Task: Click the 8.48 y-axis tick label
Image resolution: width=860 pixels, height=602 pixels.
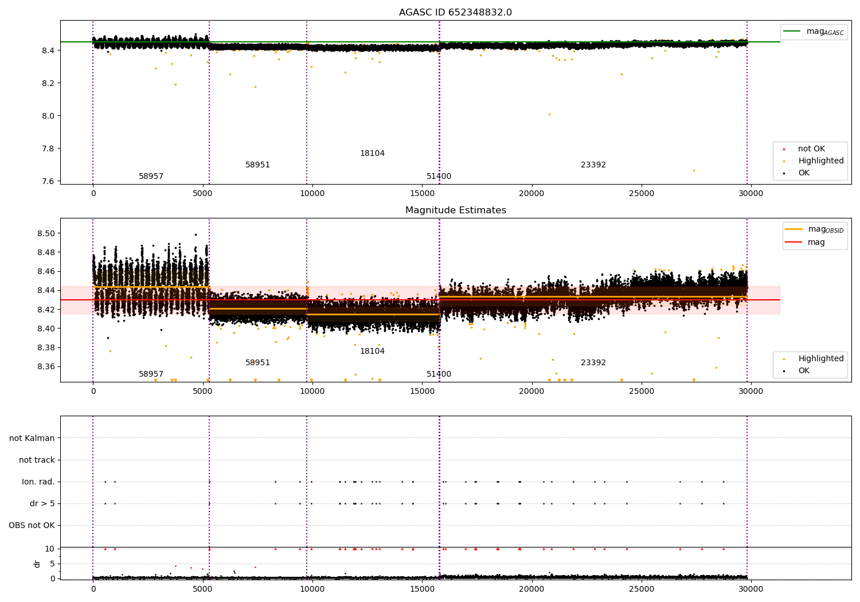Action: (x=46, y=252)
